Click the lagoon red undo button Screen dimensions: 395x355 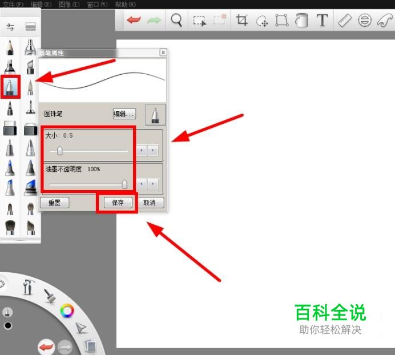[x=46, y=347]
